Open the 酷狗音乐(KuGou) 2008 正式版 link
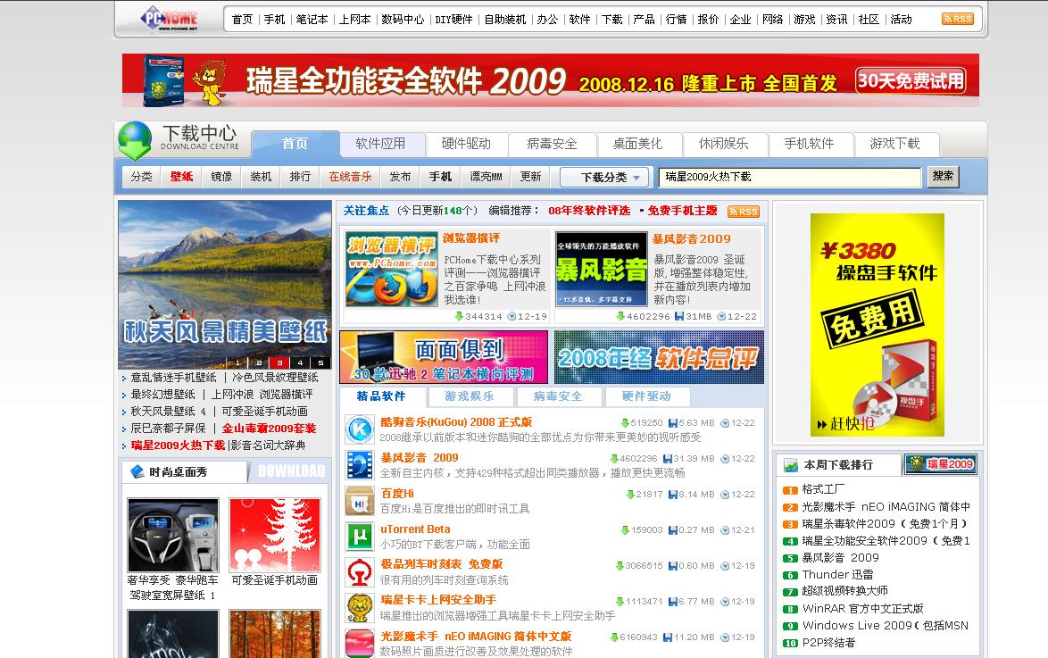Viewport: 1048px width, 658px height. coord(456,422)
